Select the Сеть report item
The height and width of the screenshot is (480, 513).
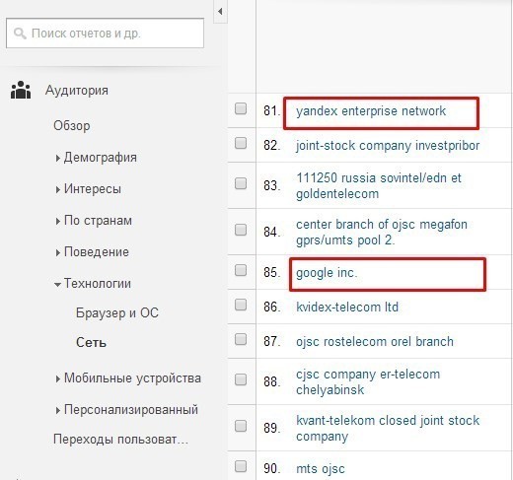[x=91, y=343]
